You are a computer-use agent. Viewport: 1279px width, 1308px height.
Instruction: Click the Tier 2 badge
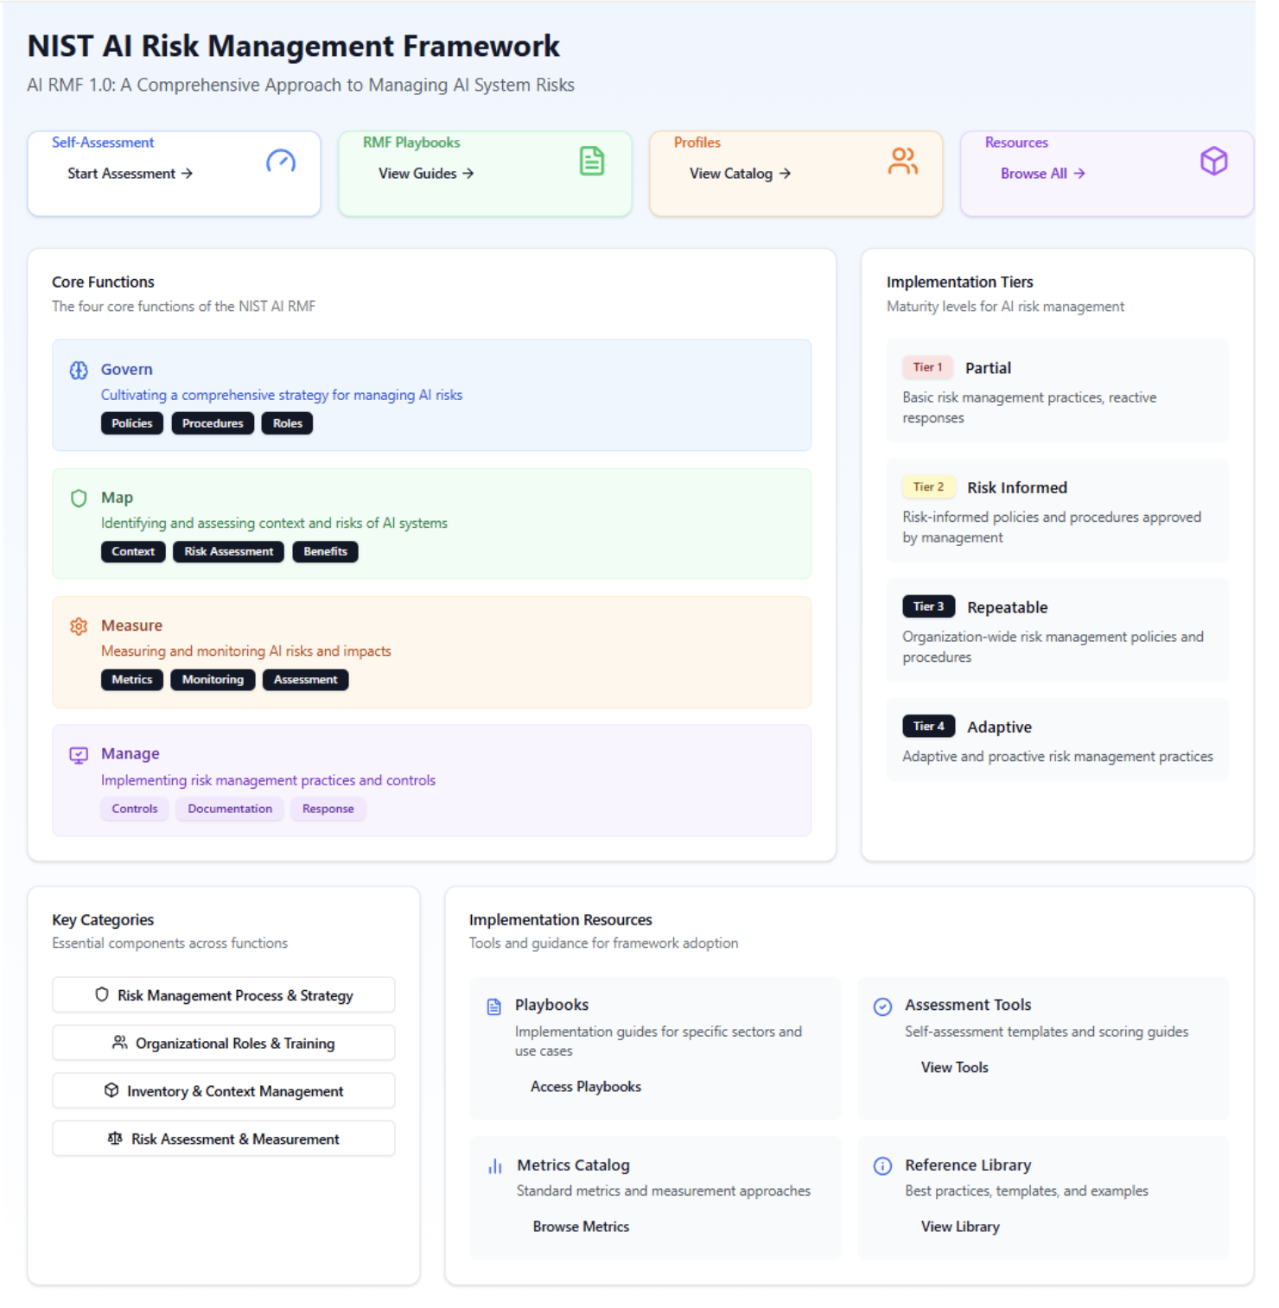[929, 487]
